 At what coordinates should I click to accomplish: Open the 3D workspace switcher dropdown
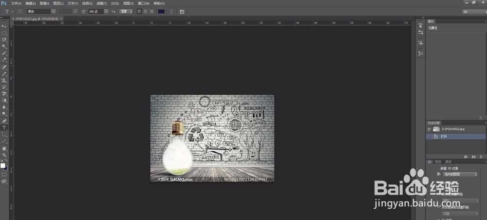(474, 12)
